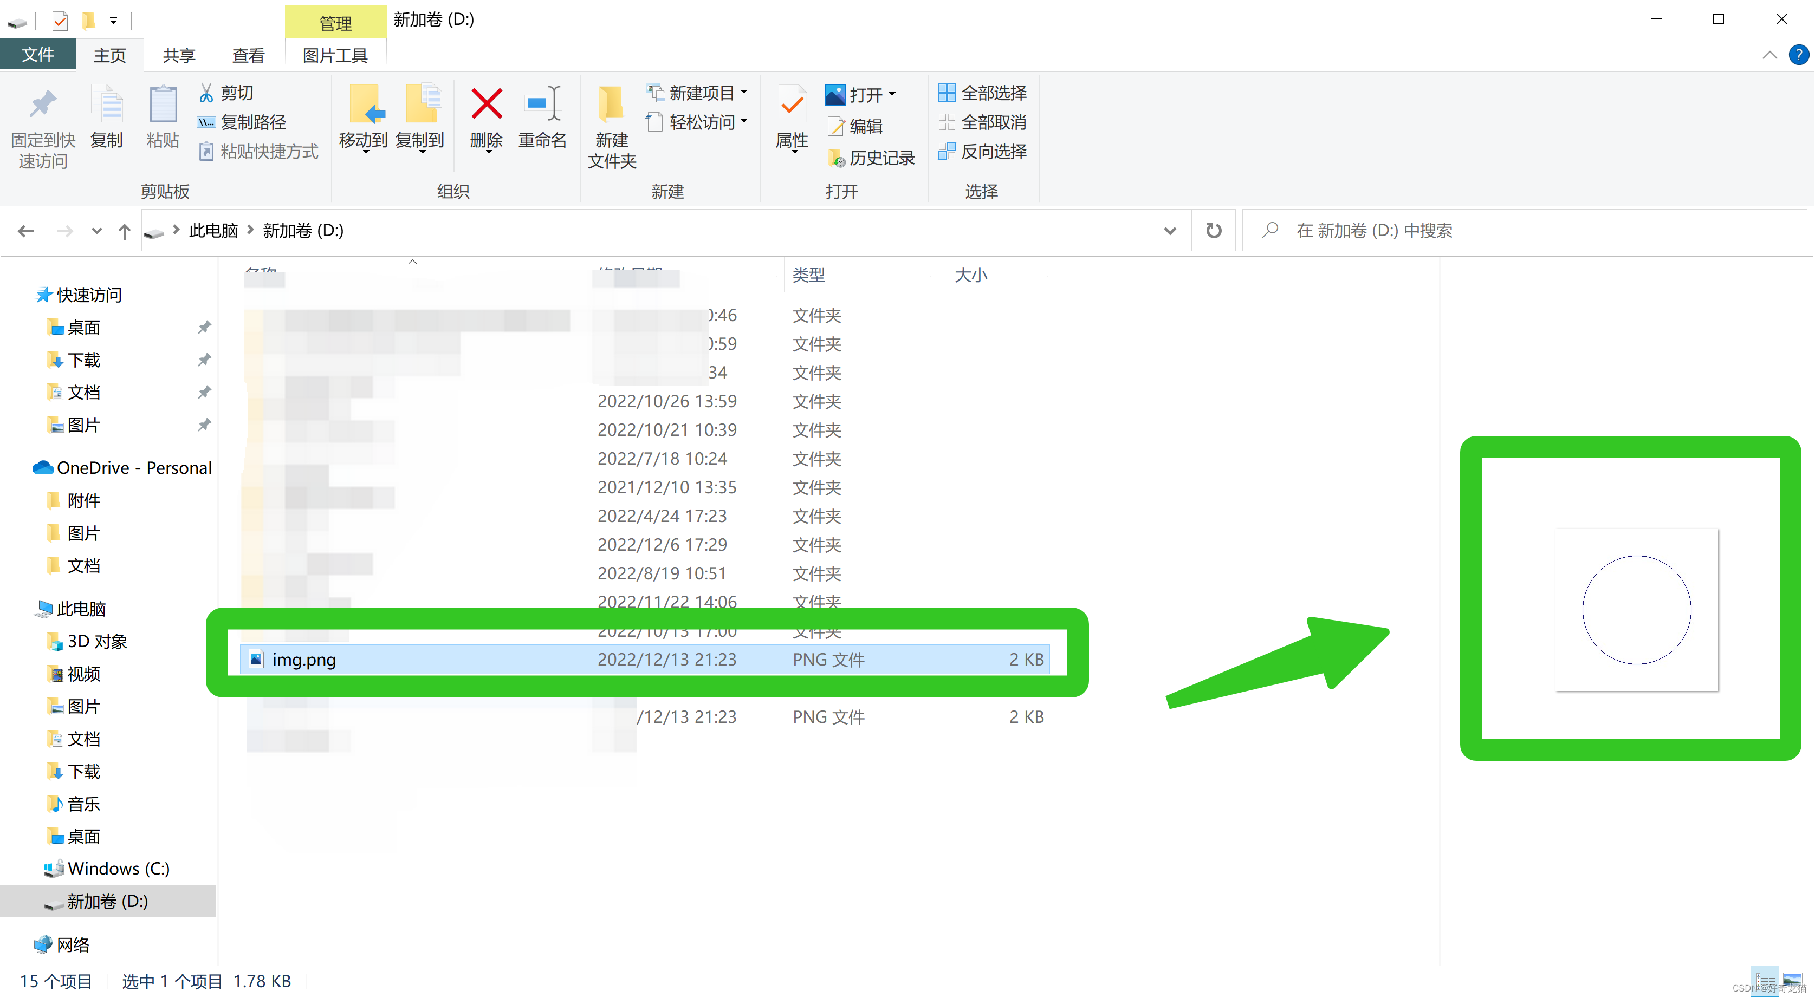Screen dimensions: 1815x998
Task: Open the blue File menu tab
Action: [38, 55]
